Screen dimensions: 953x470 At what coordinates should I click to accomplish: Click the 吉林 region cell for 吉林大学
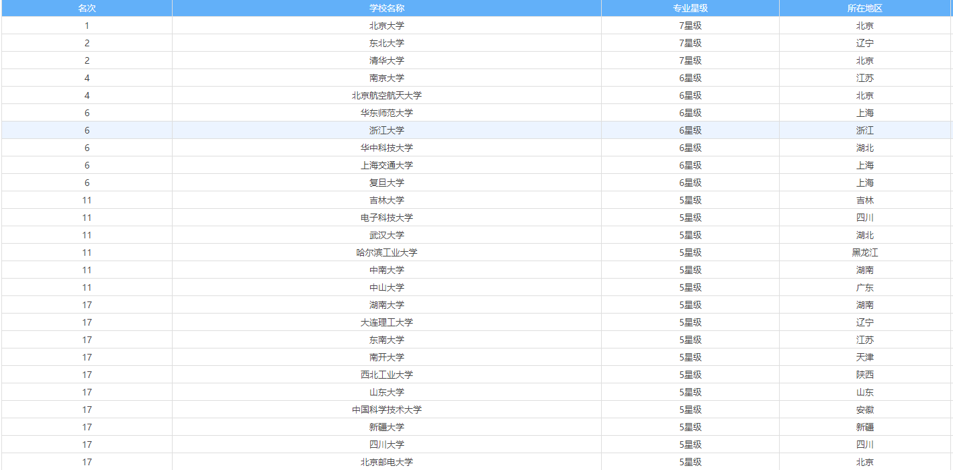865,200
